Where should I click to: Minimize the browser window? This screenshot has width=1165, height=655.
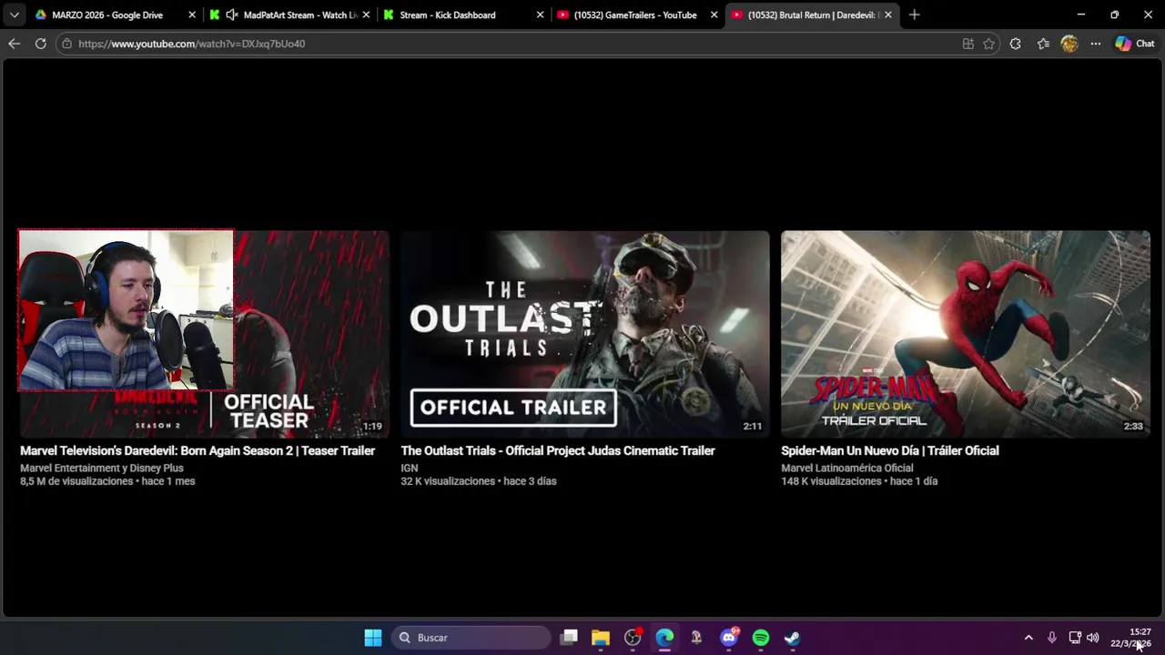pyautogui.click(x=1081, y=15)
